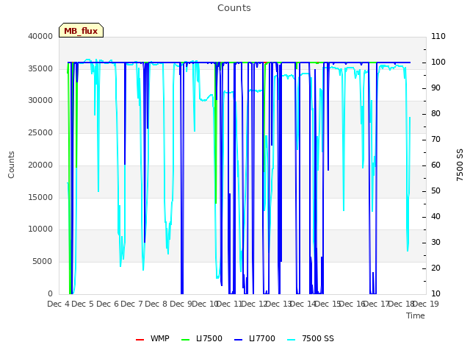This screenshot has width=470, height=353.
Task: Click the 60 right axis tick label
Action: (435, 165)
